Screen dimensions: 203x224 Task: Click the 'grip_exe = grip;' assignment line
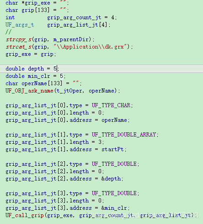(31, 55)
